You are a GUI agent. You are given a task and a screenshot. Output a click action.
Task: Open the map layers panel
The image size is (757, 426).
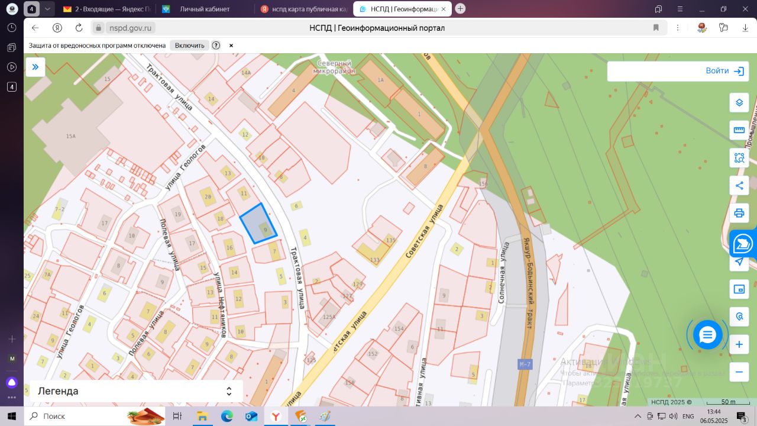pos(739,102)
